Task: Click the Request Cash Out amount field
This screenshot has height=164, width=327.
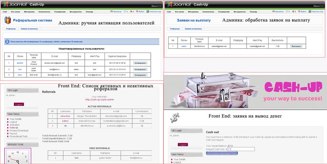Action: pos(241,149)
